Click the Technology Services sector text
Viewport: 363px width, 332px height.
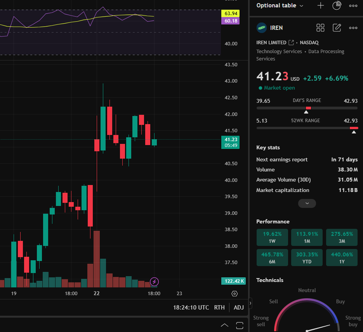click(279, 51)
